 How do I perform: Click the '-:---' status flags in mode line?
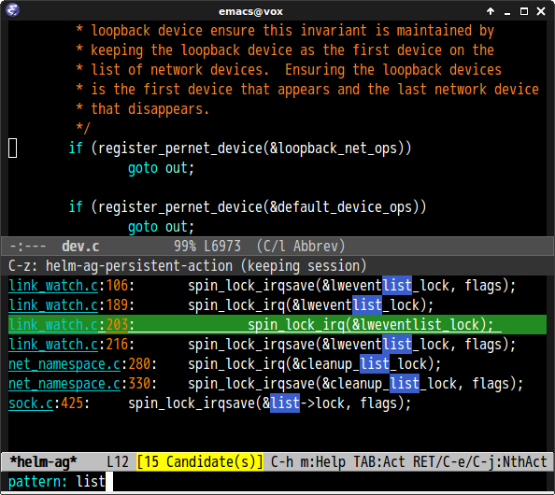(x=28, y=246)
